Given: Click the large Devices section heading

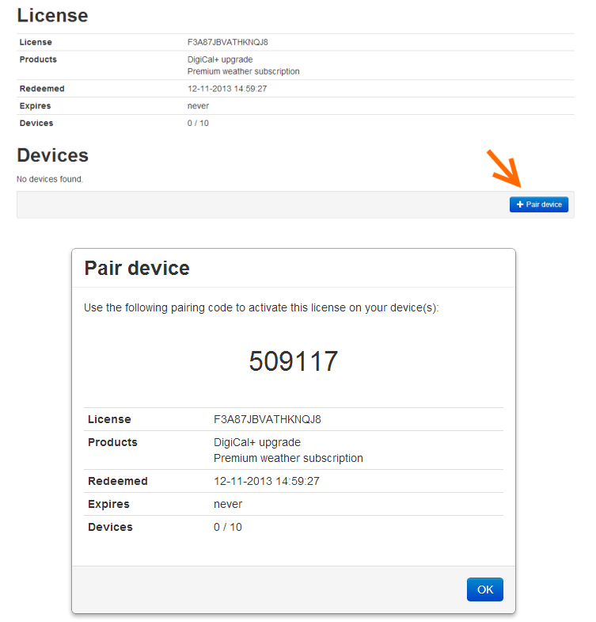Looking at the screenshot, I should pyautogui.click(x=52, y=155).
